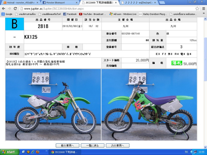The height and width of the screenshot is (155, 207).
Task: Click the overall rating value 3
Action: tap(181, 47)
